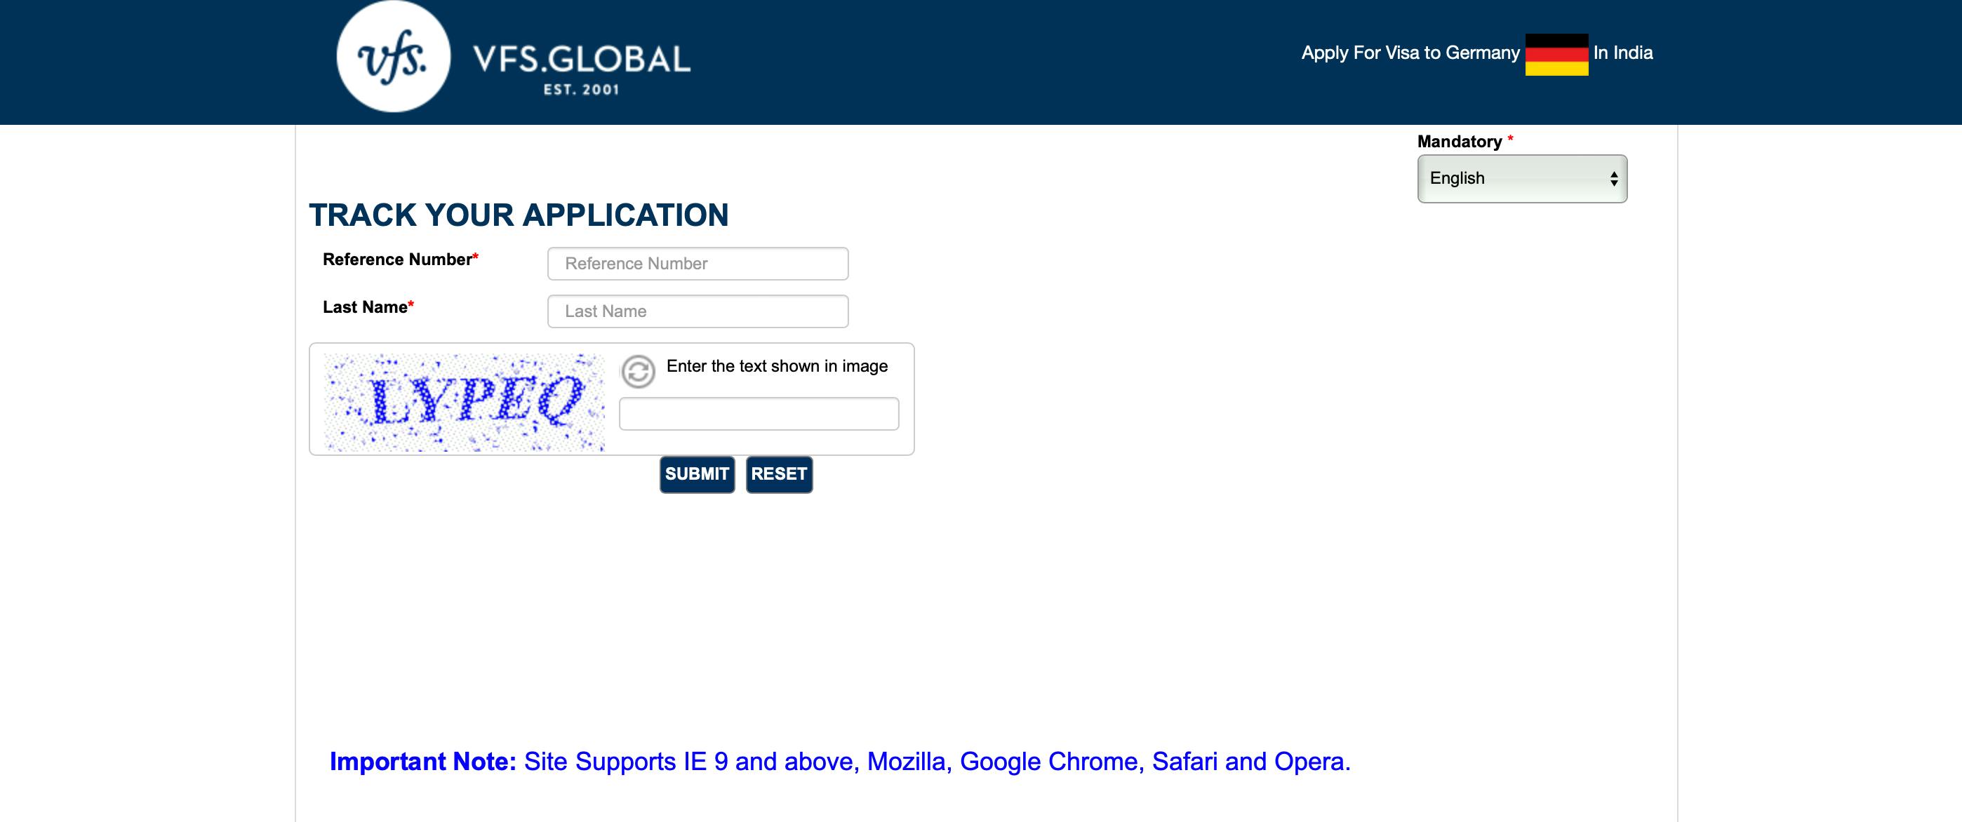This screenshot has height=822, width=1962.
Task: Submit the tracking form
Action: pos(697,474)
